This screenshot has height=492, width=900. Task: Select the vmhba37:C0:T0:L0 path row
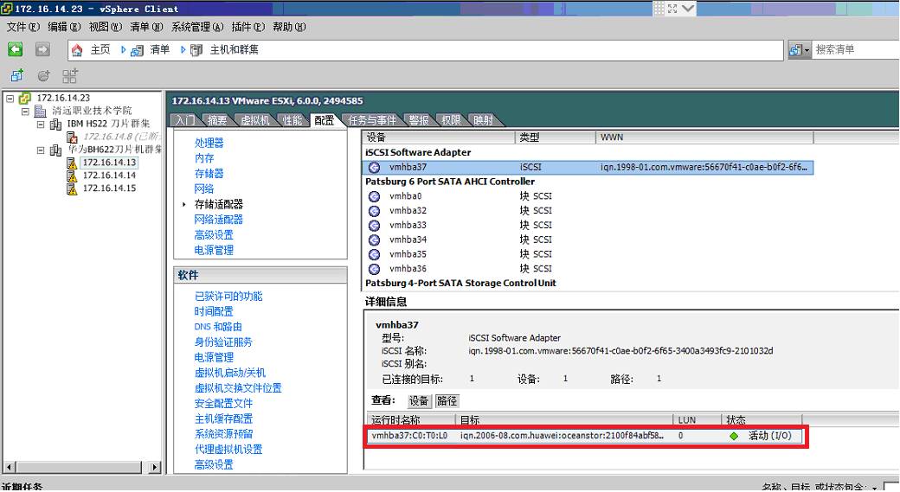584,436
